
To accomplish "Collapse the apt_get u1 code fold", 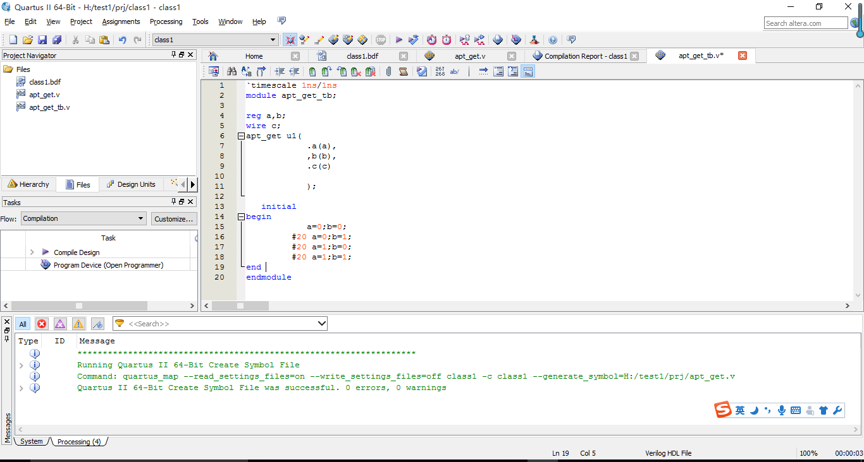I will point(241,136).
